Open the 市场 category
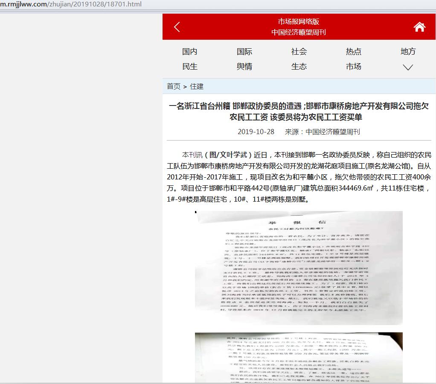 (354, 67)
